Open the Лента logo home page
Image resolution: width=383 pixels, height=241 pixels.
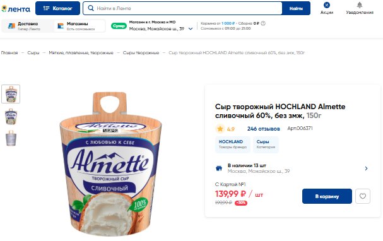tap(16, 9)
